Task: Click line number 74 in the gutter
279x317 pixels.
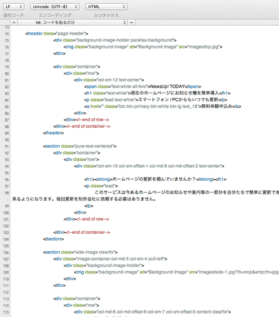Action: click(7, 33)
